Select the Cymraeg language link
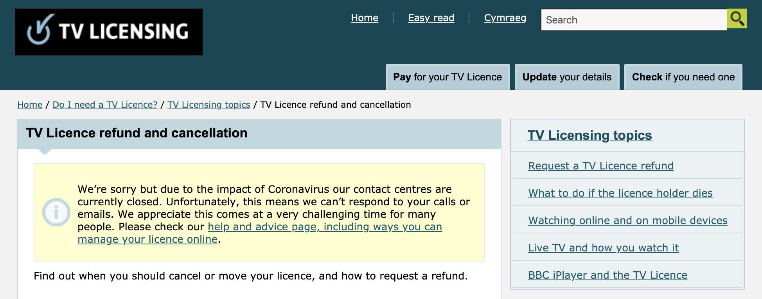 point(505,18)
